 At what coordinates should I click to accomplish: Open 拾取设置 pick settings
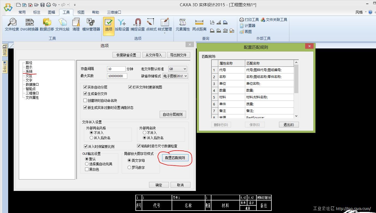click(122, 25)
